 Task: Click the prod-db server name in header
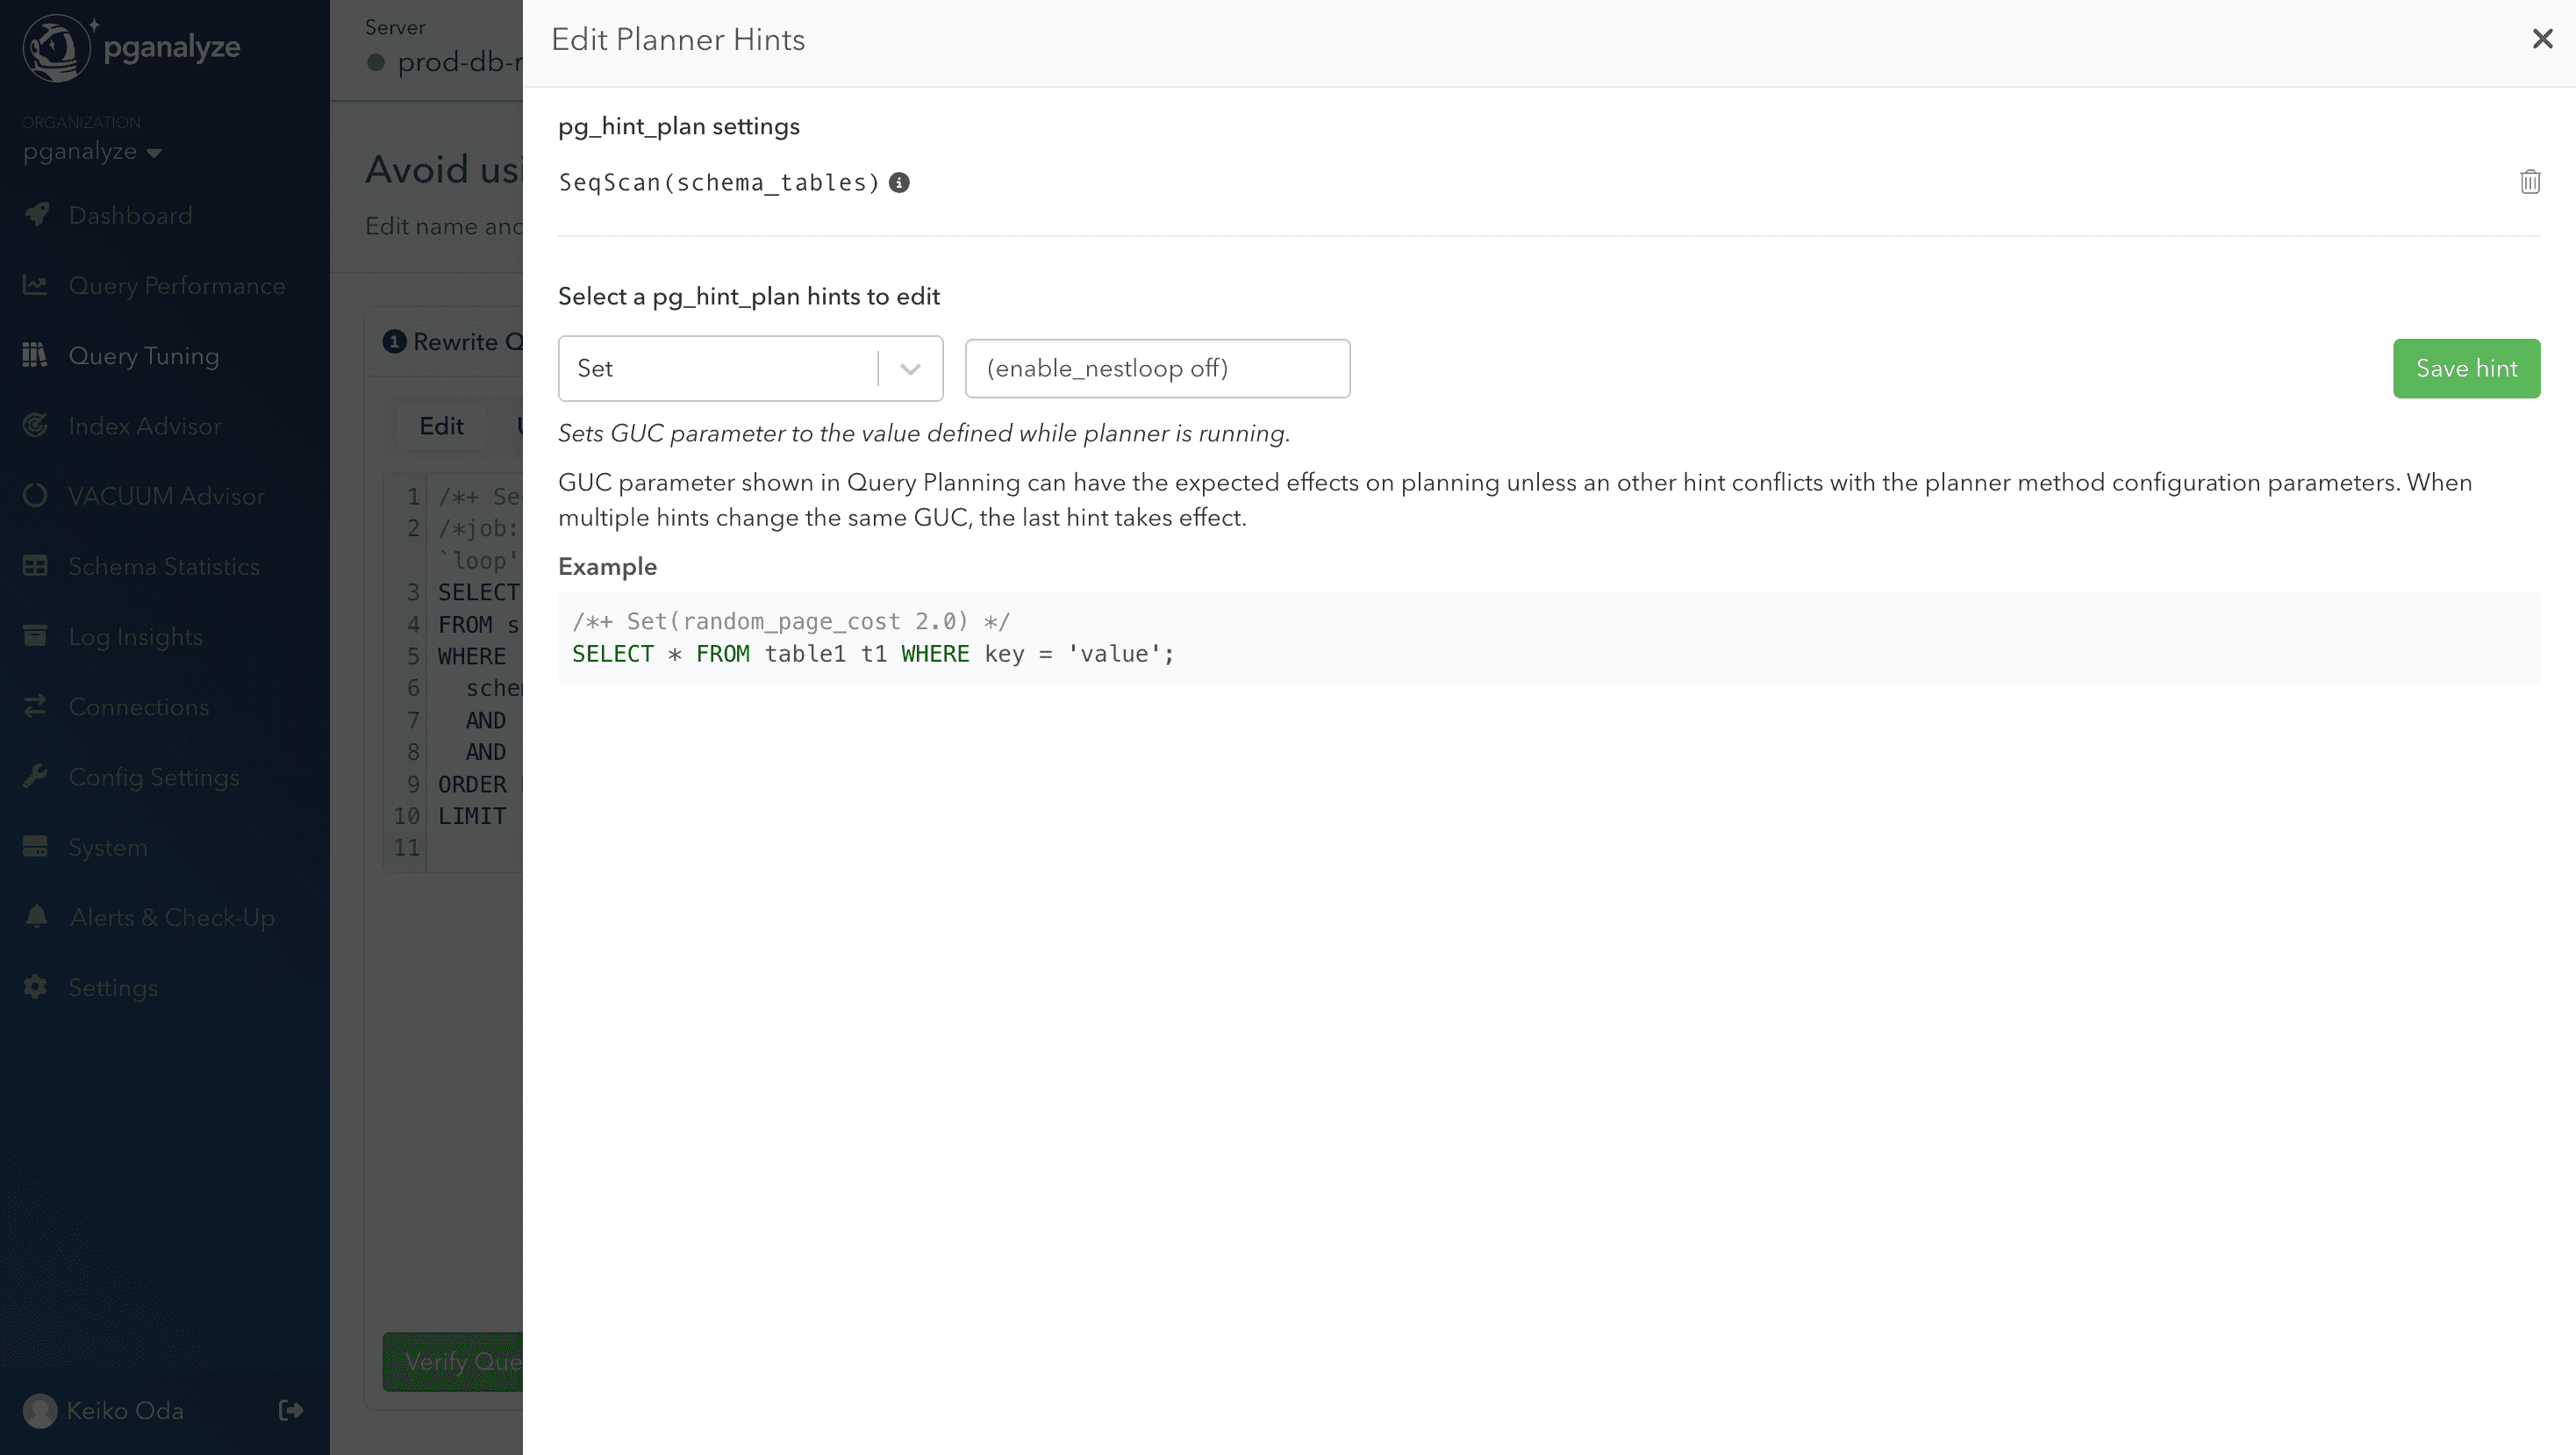tap(460, 62)
